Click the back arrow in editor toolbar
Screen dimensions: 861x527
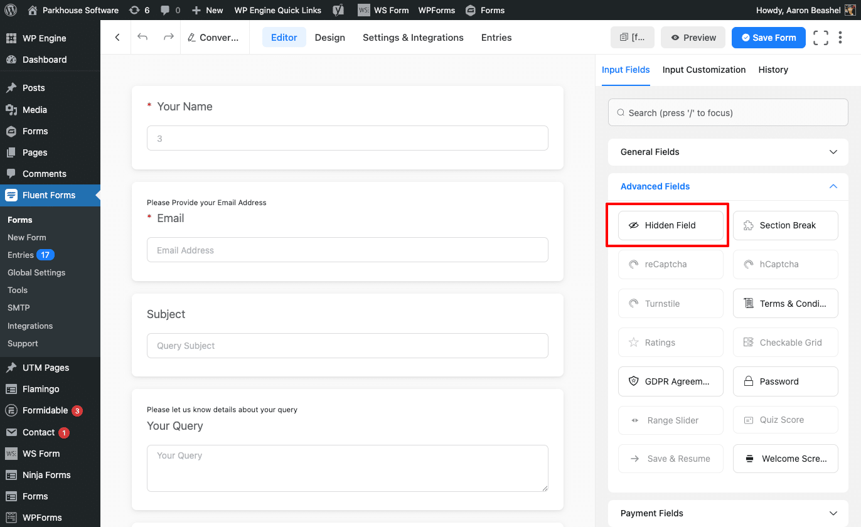(117, 38)
